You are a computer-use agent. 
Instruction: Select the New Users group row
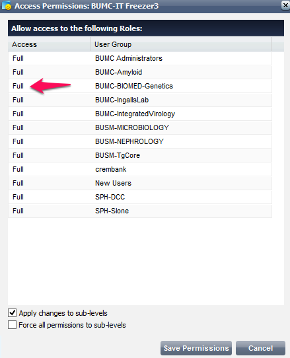click(x=140, y=183)
